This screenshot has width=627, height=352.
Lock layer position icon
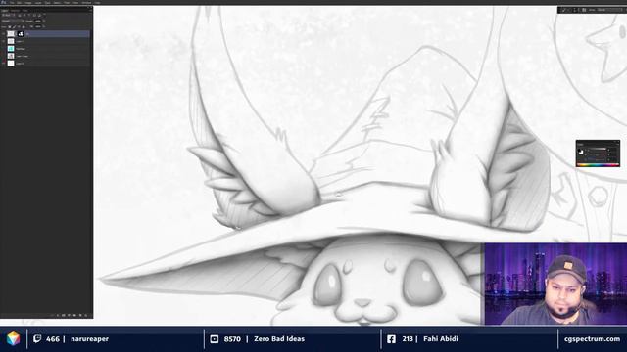(x=19, y=26)
